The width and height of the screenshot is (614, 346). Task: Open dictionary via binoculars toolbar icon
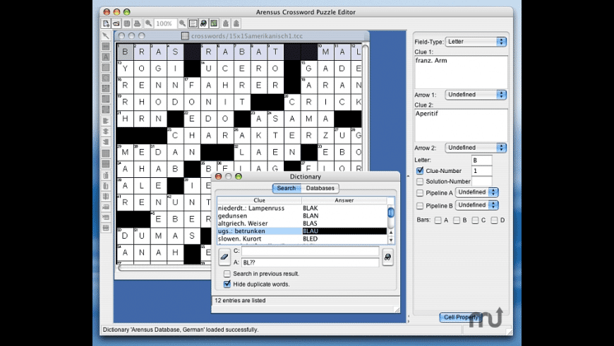[203, 23]
